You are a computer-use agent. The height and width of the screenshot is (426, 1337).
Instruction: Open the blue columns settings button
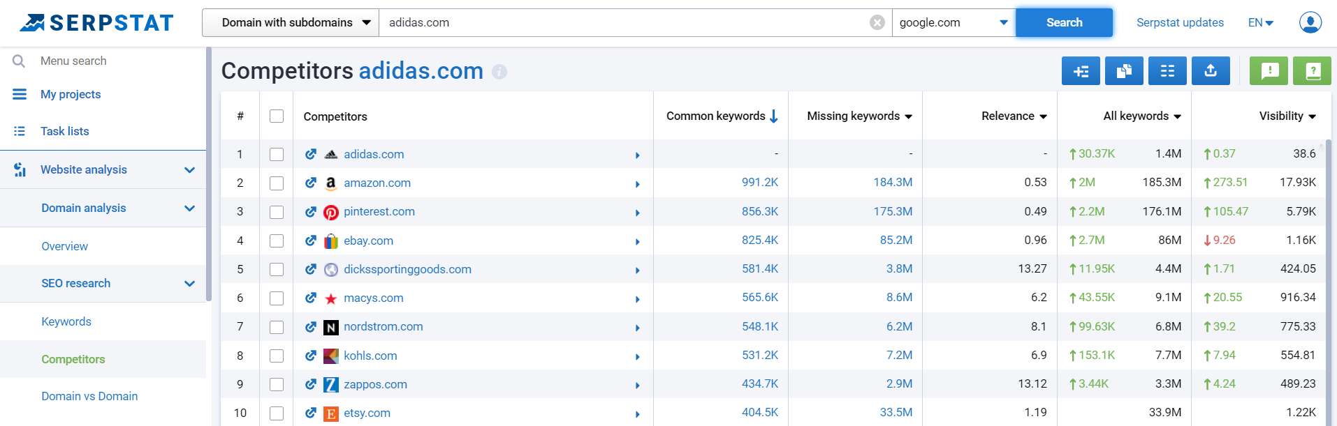(x=1167, y=70)
